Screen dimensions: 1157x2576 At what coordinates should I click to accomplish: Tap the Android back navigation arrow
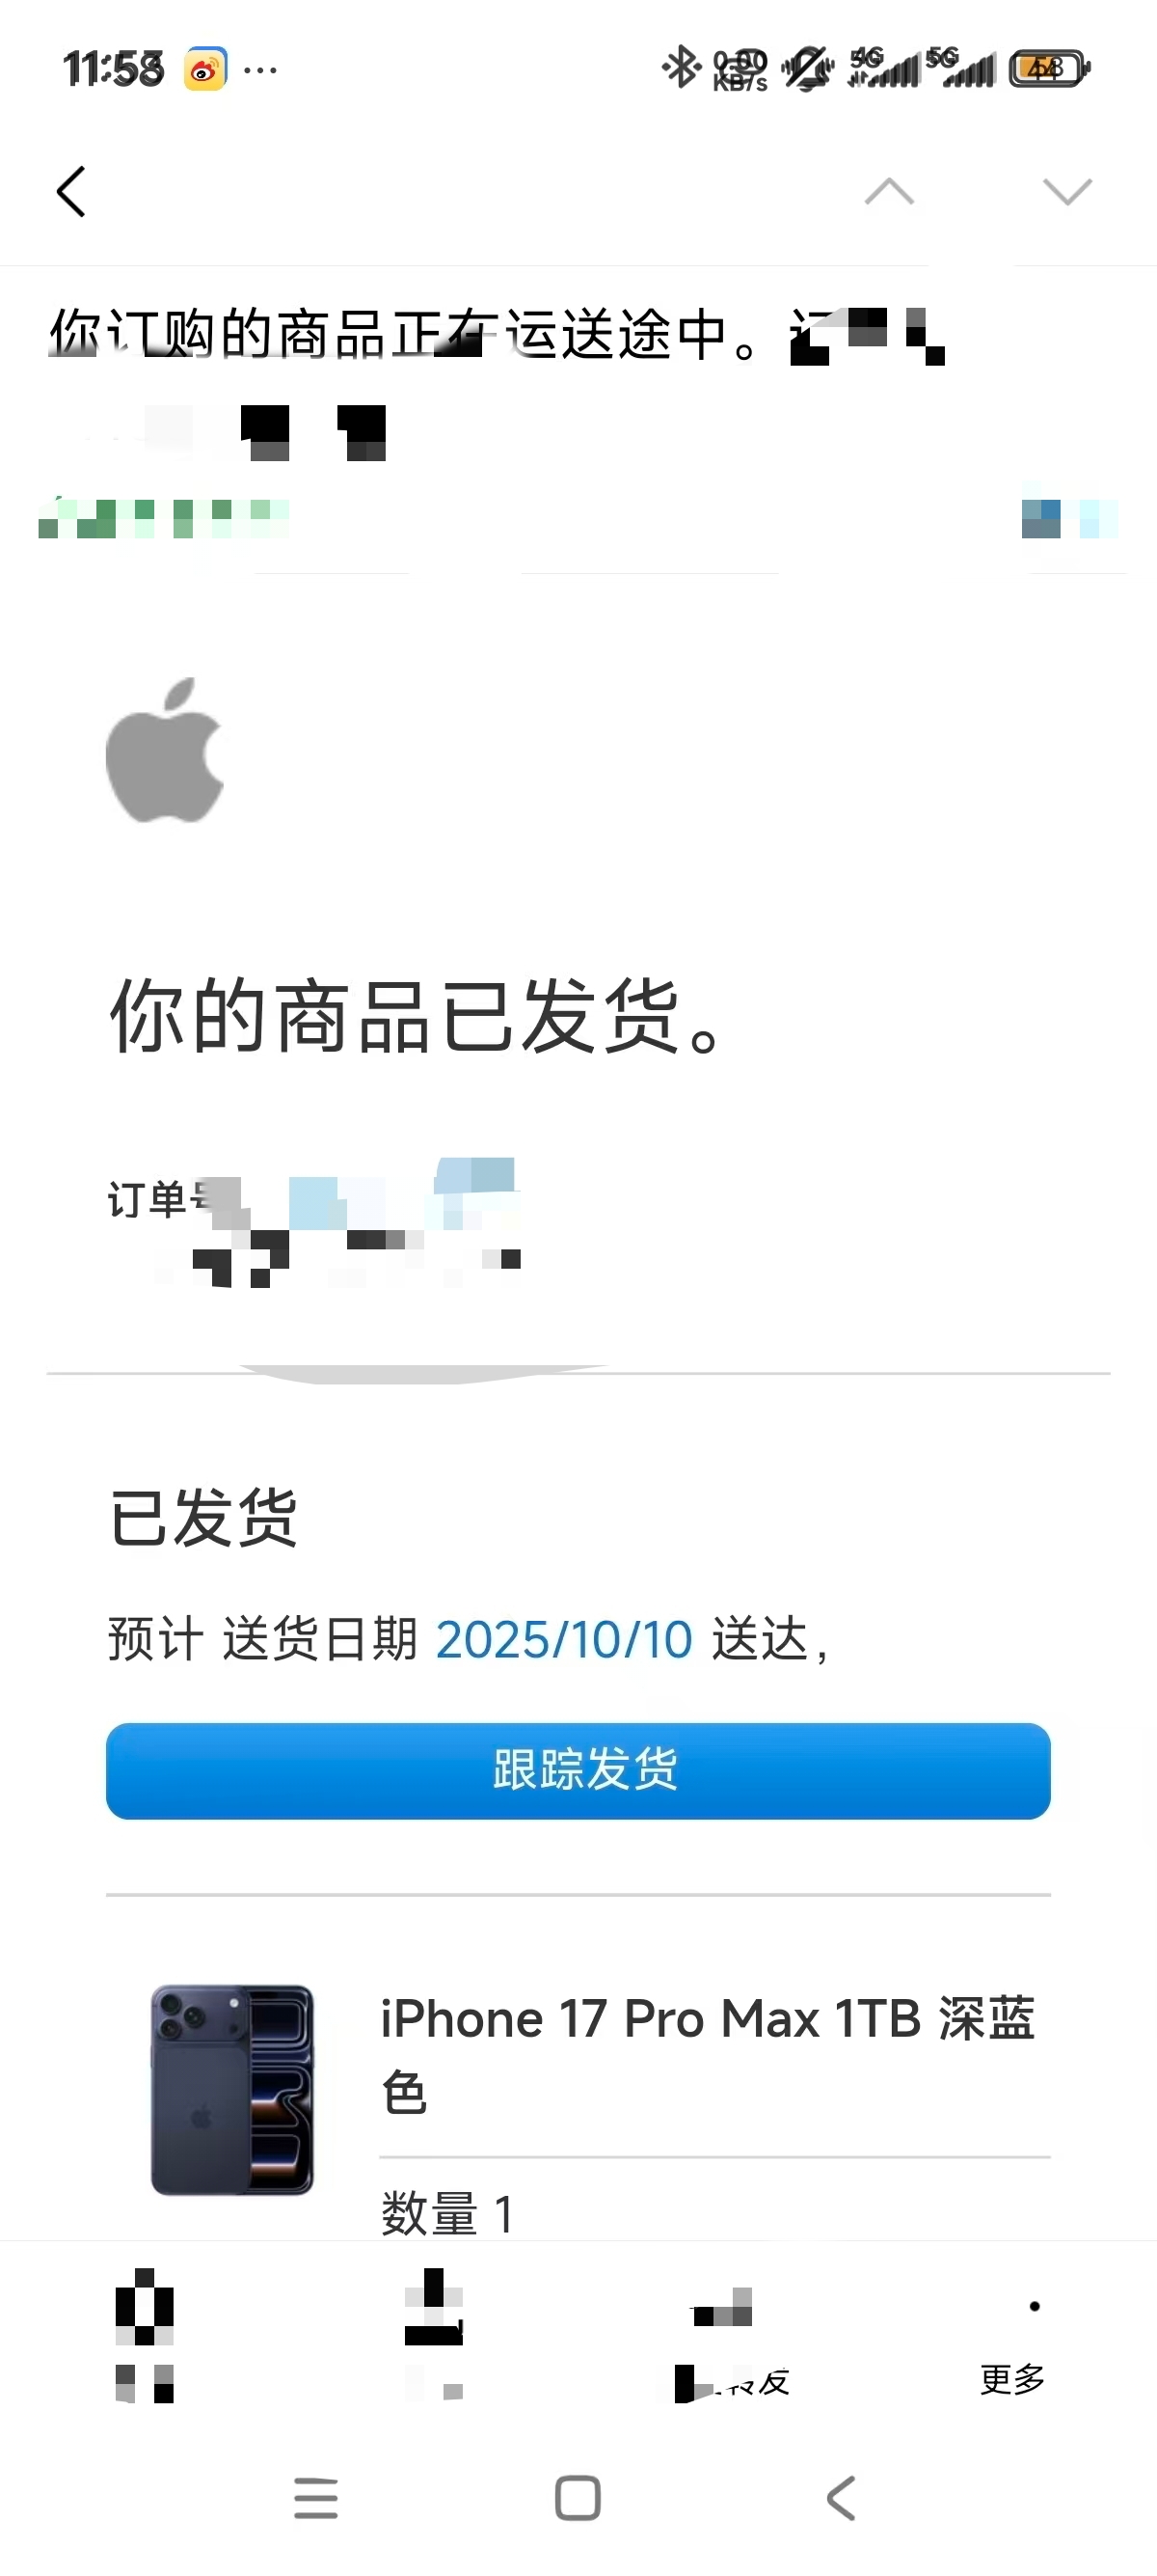[x=842, y=2498]
